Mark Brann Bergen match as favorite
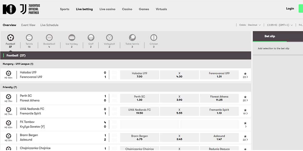 (x=245, y=136)
